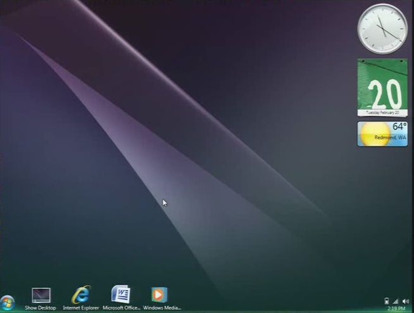Click the Tuesday February 20 date label
The height and width of the screenshot is (313, 414).
(382, 113)
